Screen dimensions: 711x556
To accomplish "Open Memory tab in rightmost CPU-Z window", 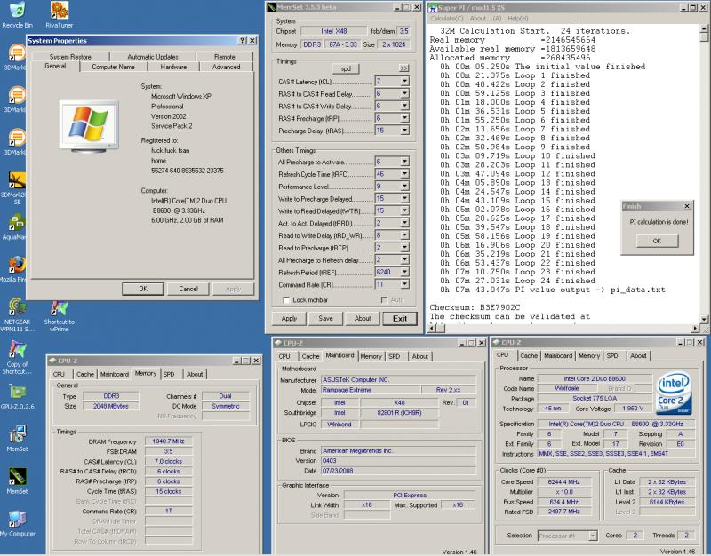I will point(589,356).
